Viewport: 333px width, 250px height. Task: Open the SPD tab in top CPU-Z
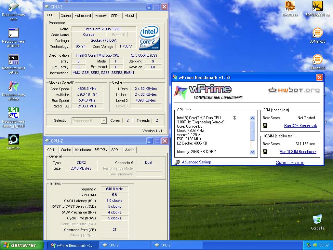[114, 16]
